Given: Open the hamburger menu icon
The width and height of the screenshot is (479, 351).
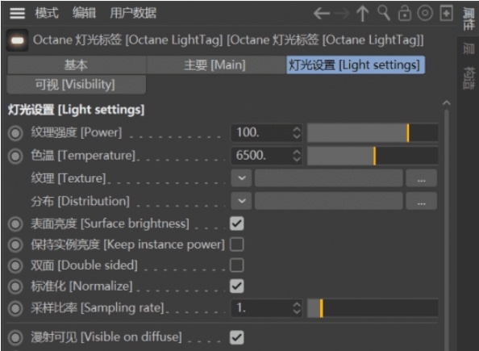Looking at the screenshot, I should click(17, 13).
